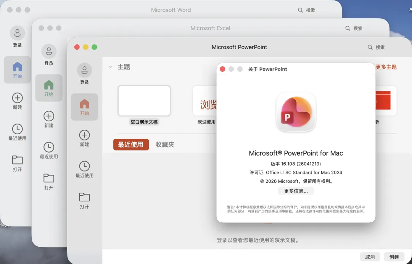Click the 取消 button
The width and height of the screenshot is (412, 264).
tap(370, 257)
